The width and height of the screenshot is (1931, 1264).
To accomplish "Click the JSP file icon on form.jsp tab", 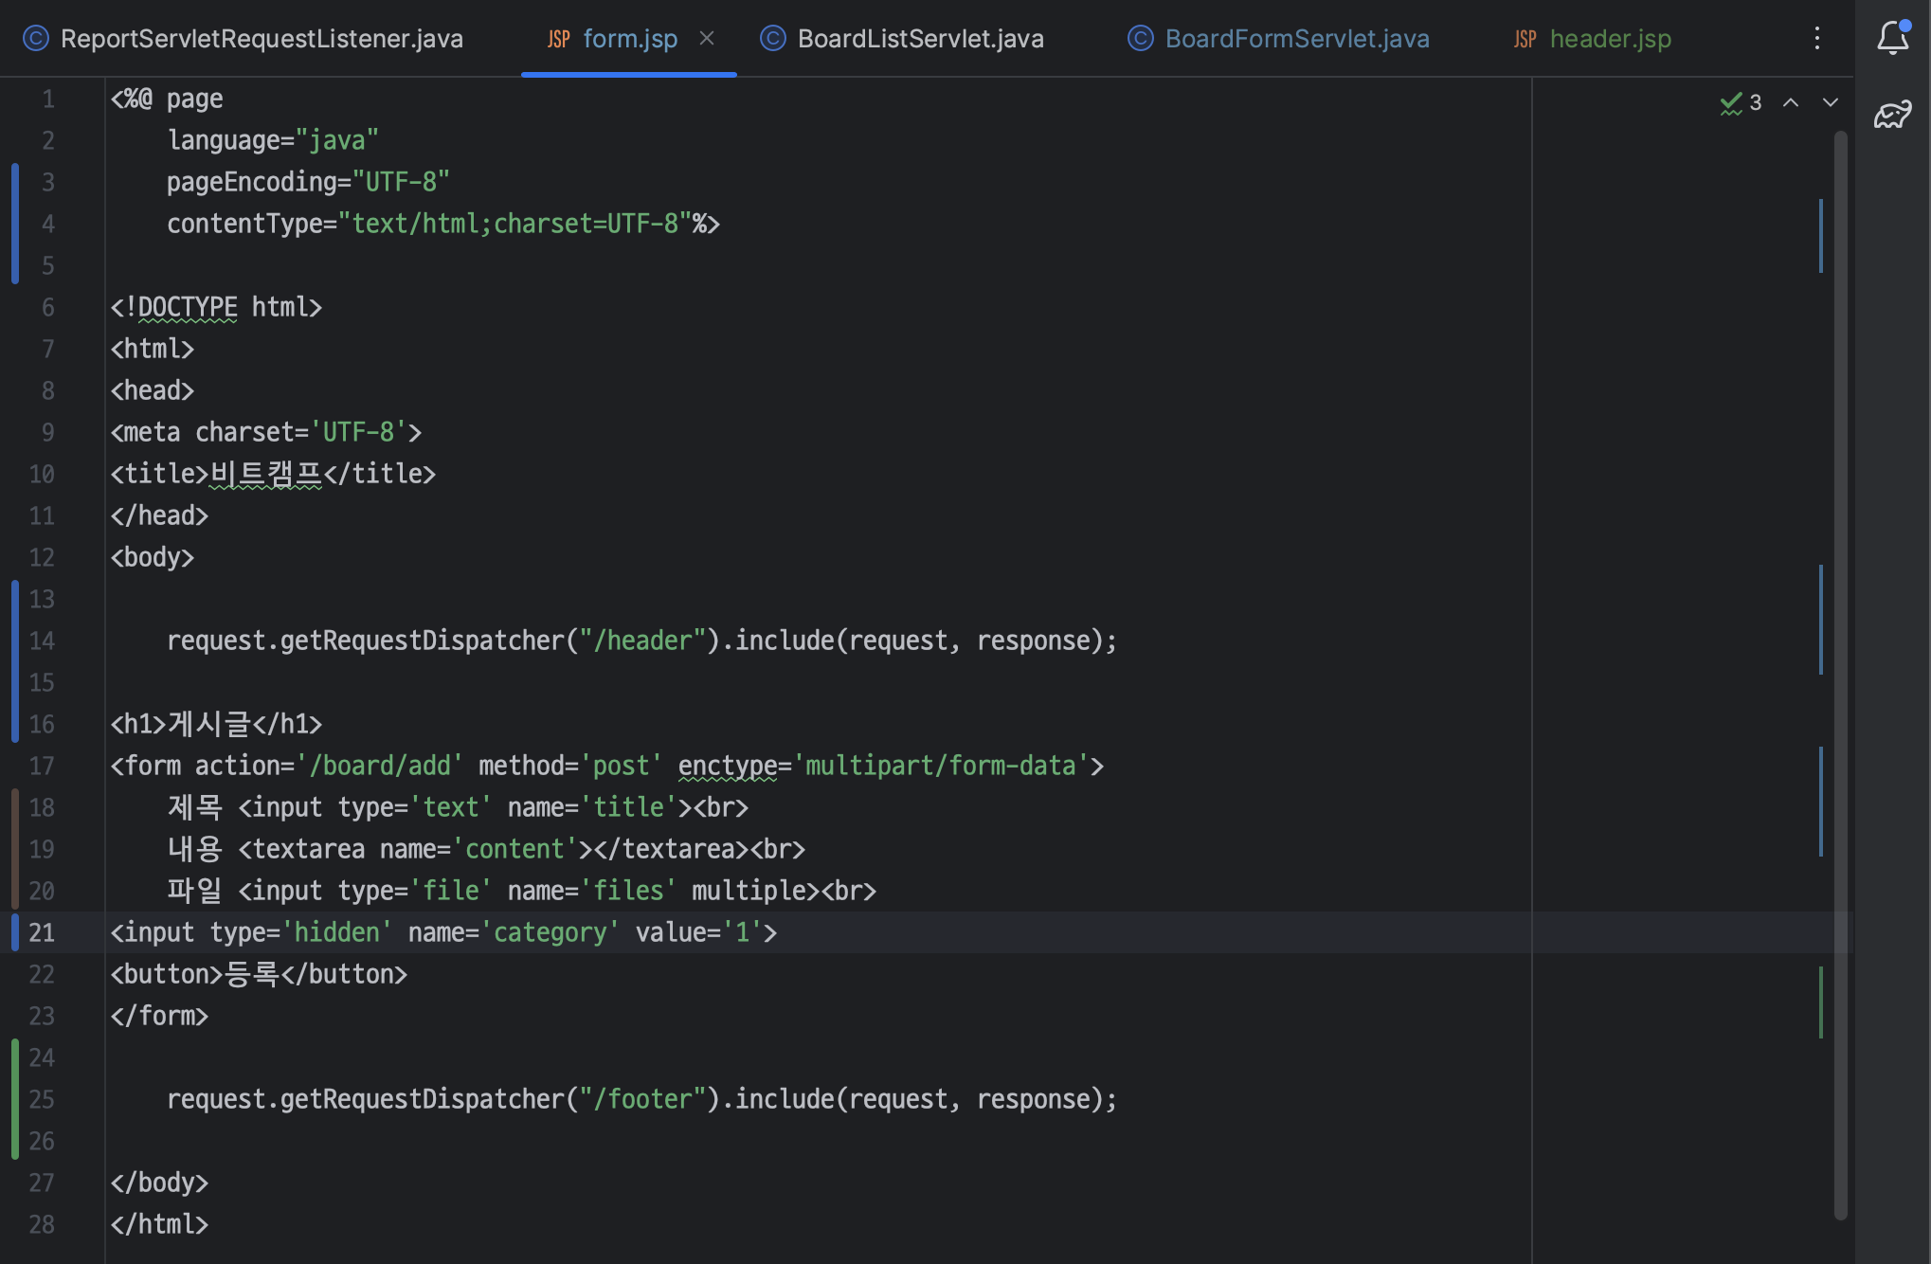I will (558, 39).
